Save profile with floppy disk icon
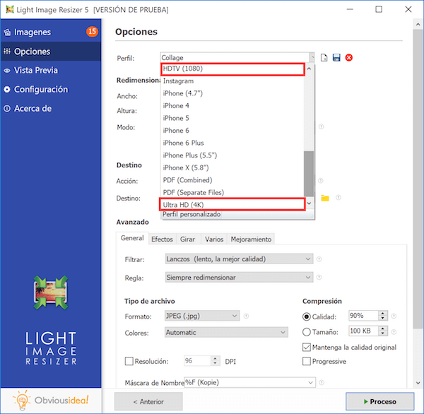This screenshot has width=424, height=414. pos(336,58)
